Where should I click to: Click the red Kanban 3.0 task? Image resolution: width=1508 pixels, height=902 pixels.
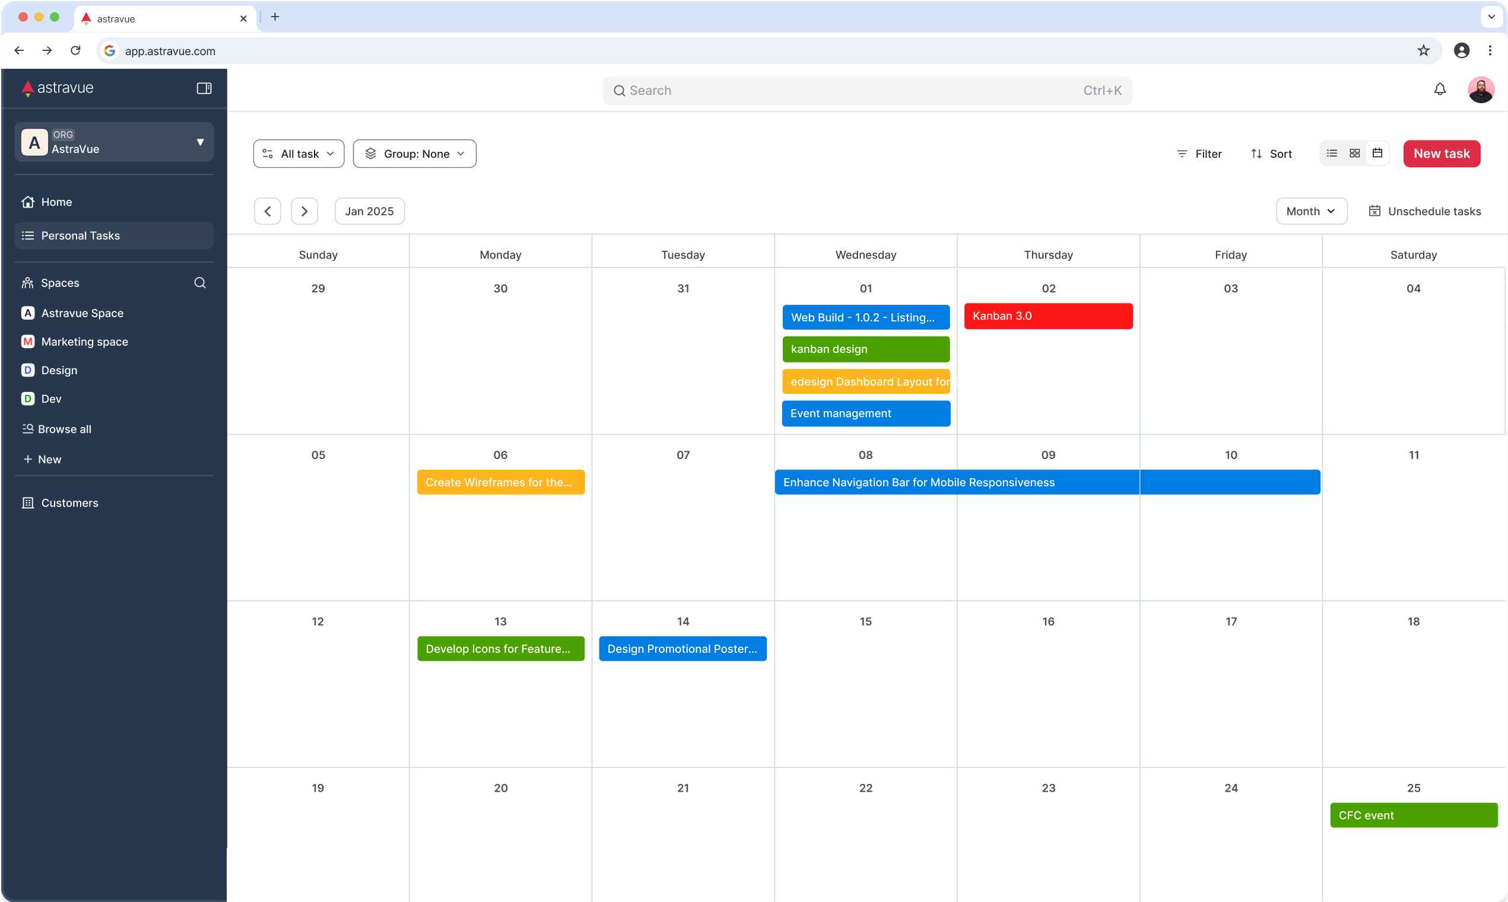1047,316
